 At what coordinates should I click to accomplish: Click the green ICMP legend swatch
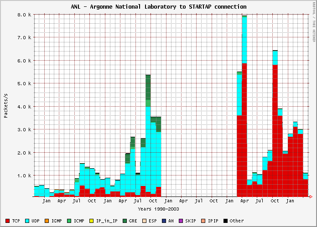click(69, 221)
